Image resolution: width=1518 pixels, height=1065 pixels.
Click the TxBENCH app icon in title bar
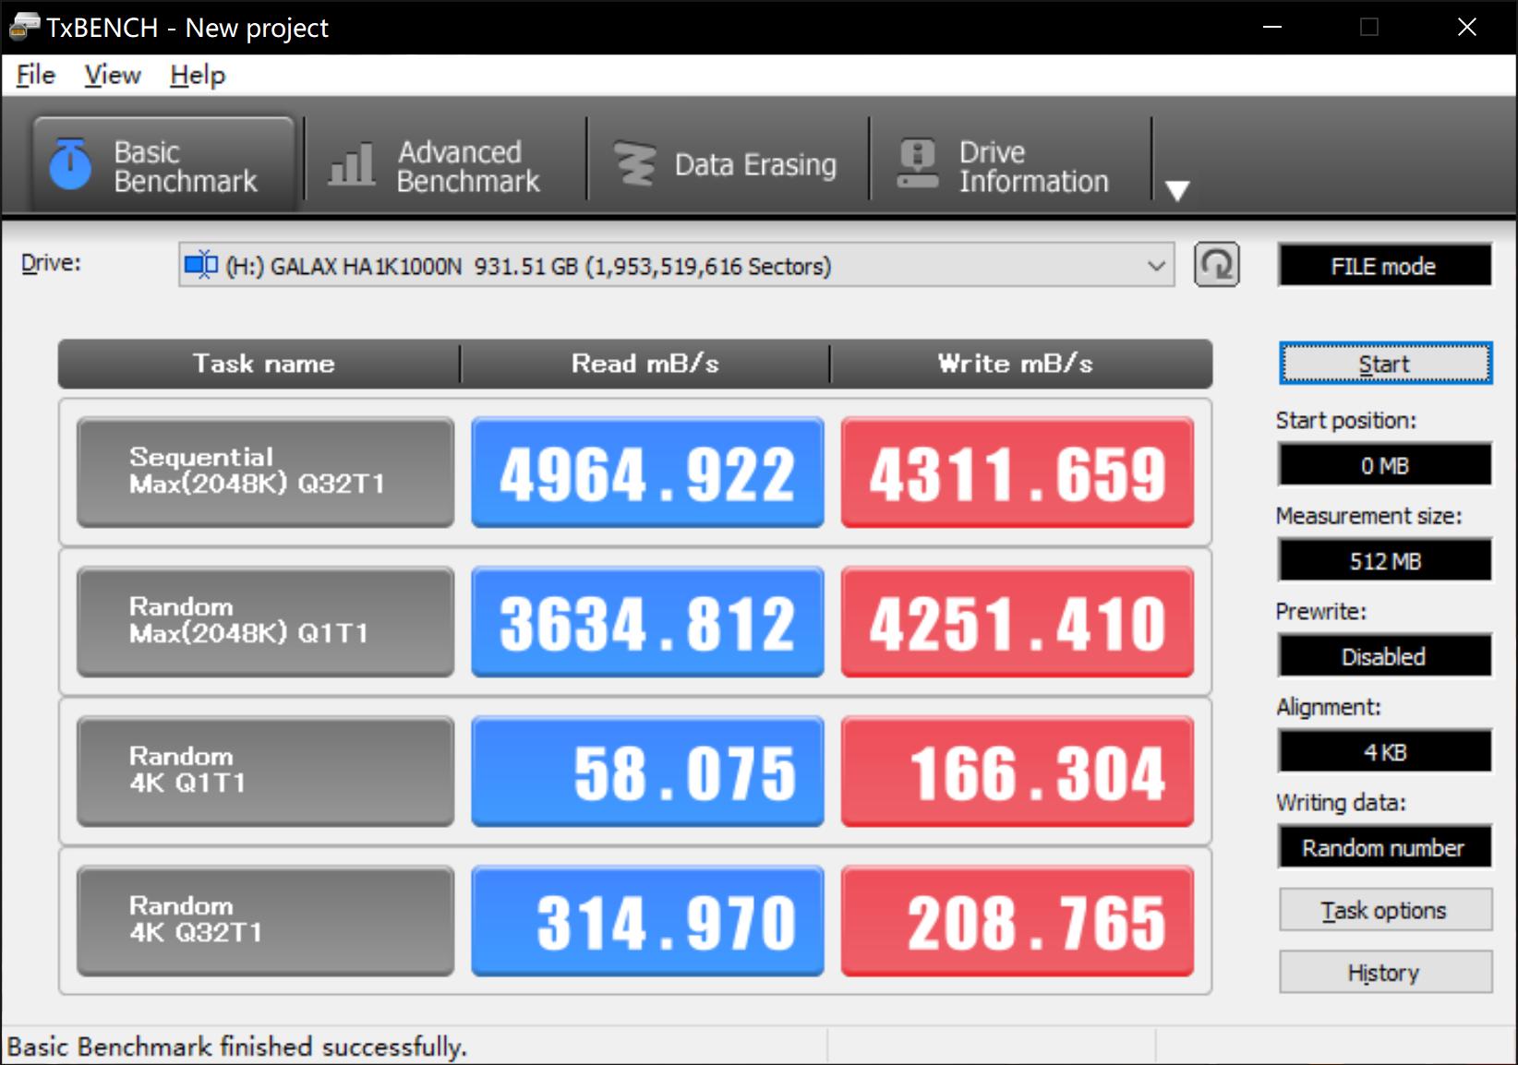(23, 27)
